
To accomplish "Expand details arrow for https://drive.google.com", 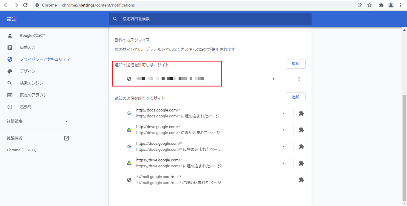I will [x=283, y=163].
